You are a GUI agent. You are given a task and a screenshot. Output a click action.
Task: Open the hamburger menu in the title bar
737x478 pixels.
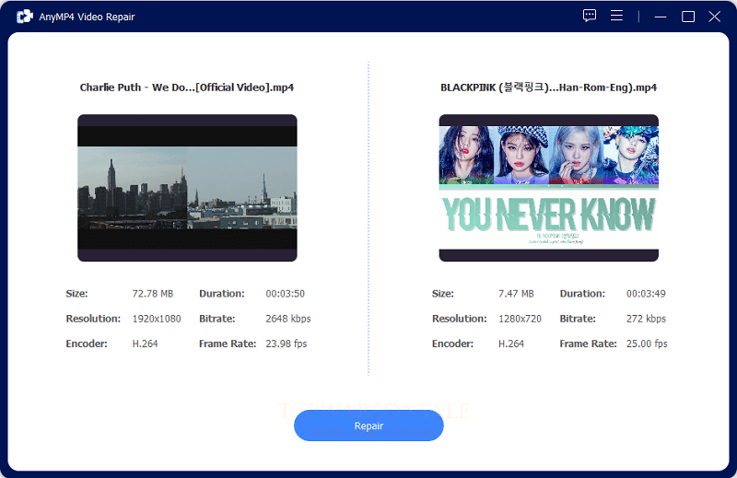point(616,16)
